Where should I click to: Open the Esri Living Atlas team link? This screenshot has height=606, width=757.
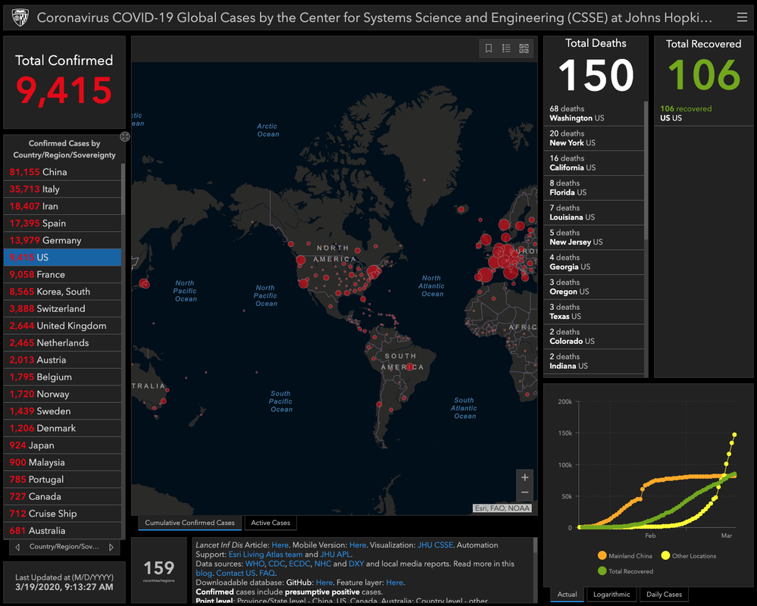[x=265, y=554]
